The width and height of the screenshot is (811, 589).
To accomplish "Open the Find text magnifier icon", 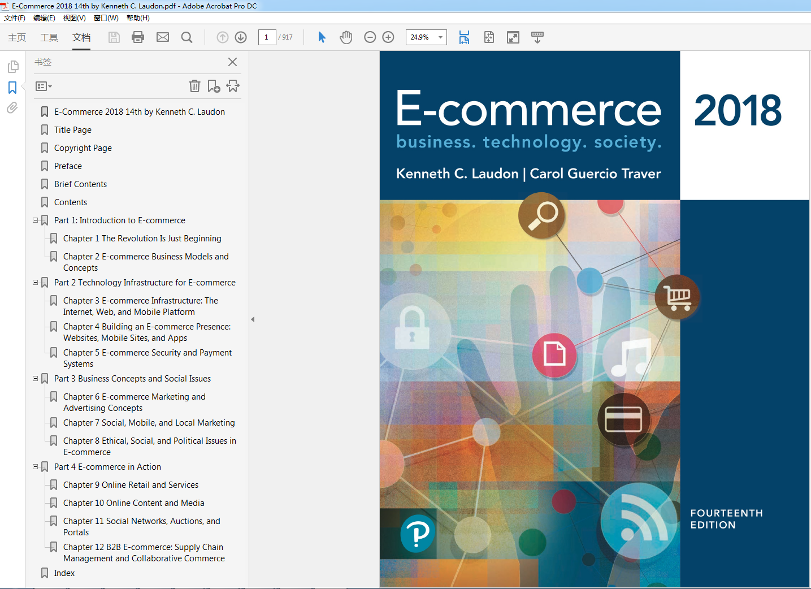I will coord(187,37).
